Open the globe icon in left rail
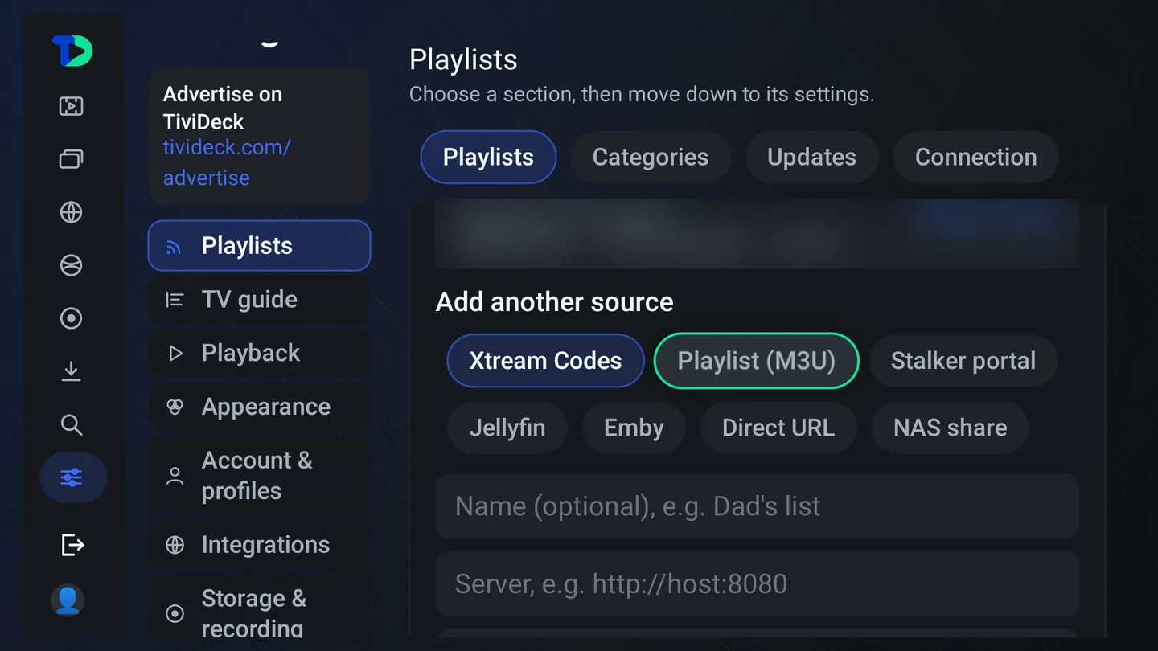This screenshot has height=651, width=1158. pos(72,212)
